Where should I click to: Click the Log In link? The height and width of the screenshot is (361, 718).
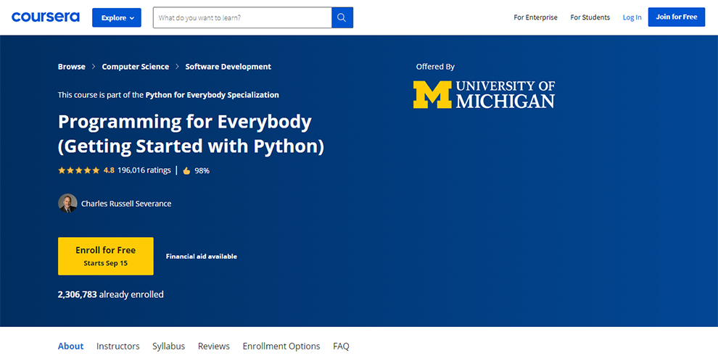(x=632, y=17)
